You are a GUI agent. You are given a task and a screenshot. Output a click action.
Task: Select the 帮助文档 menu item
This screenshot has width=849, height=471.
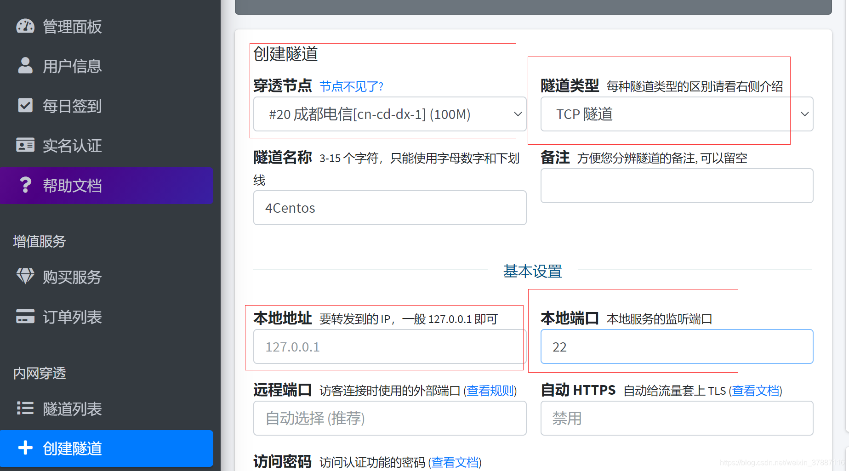(x=107, y=185)
